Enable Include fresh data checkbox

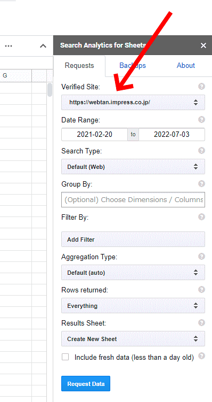66,357
